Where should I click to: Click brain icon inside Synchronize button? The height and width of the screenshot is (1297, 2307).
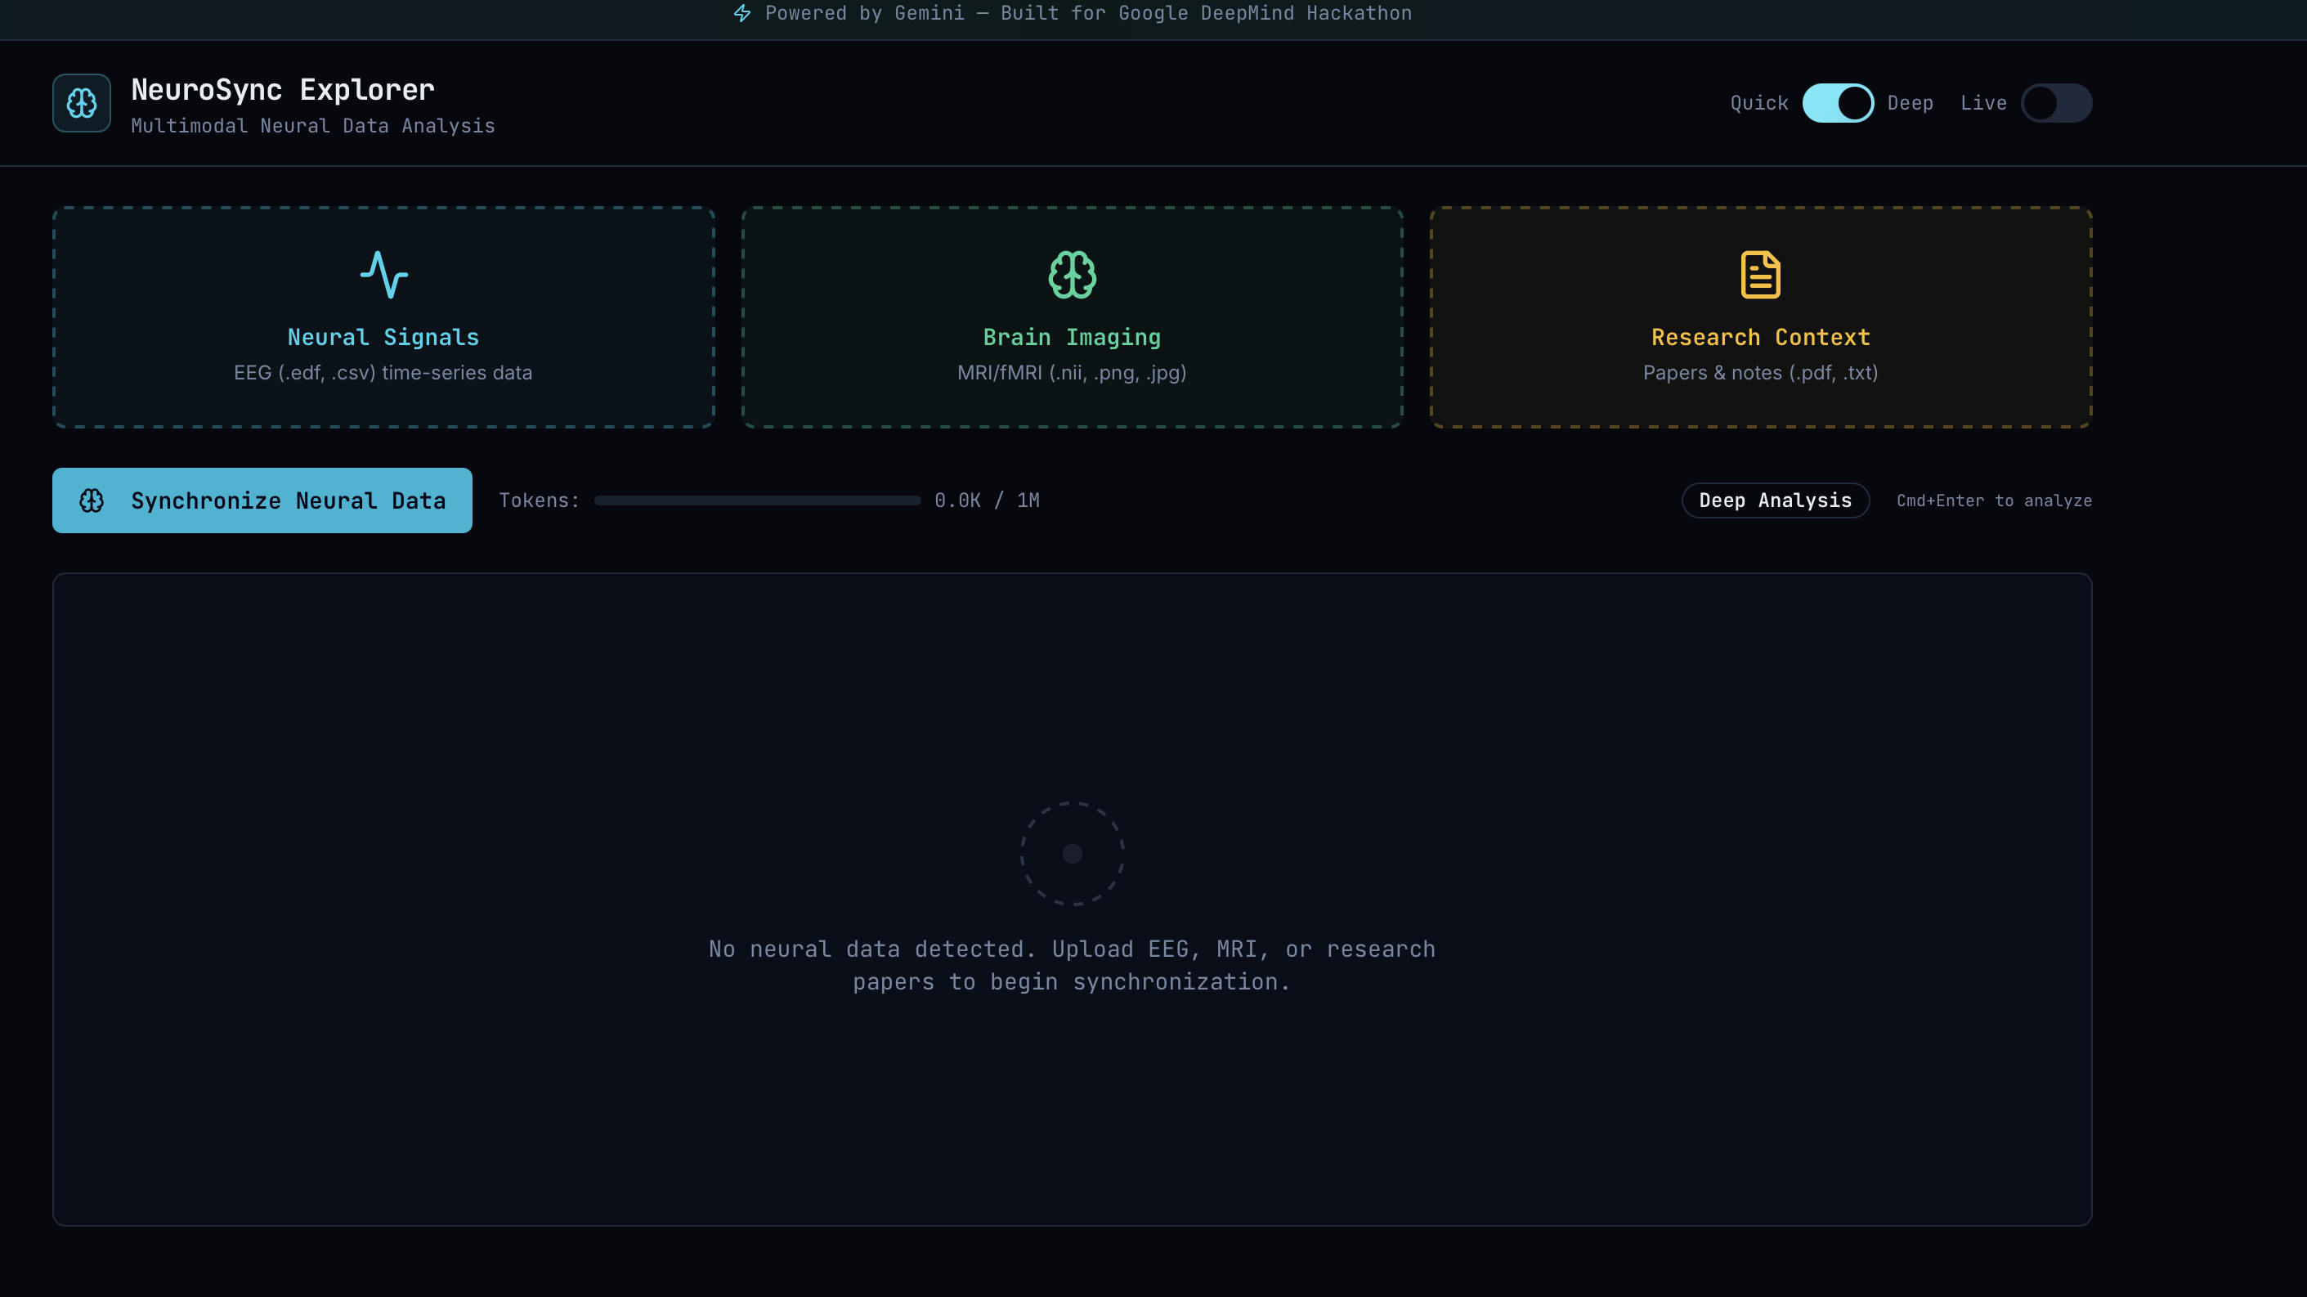(x=92, y=500)
